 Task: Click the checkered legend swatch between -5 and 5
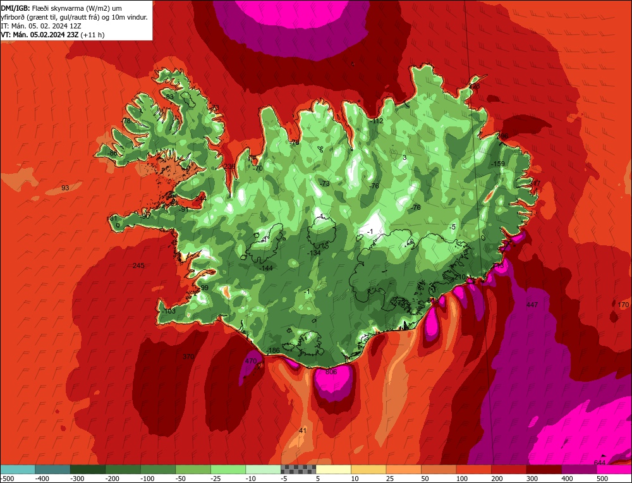point(298,469)
